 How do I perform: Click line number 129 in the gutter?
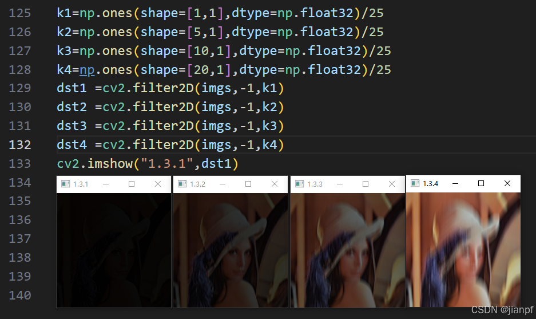pyautogui.click(x=20, y=88)
